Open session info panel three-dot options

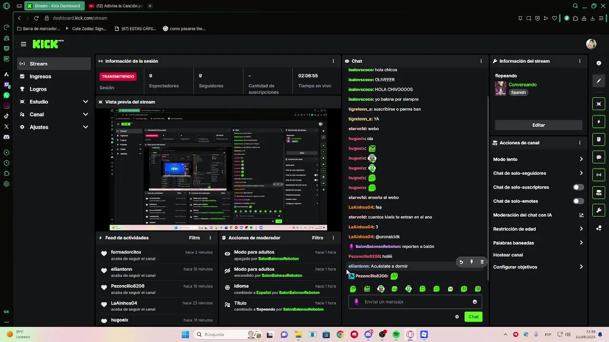(333, 61)
